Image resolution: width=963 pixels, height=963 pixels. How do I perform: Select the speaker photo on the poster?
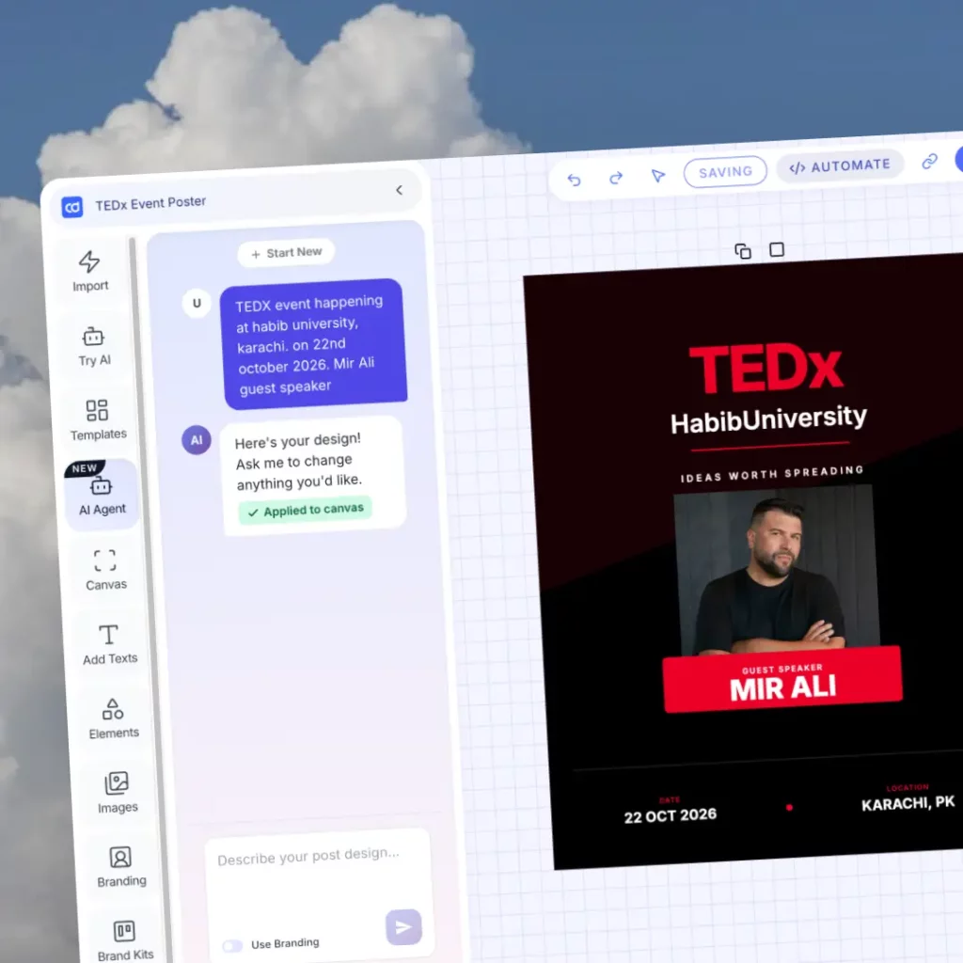(776, 569)
